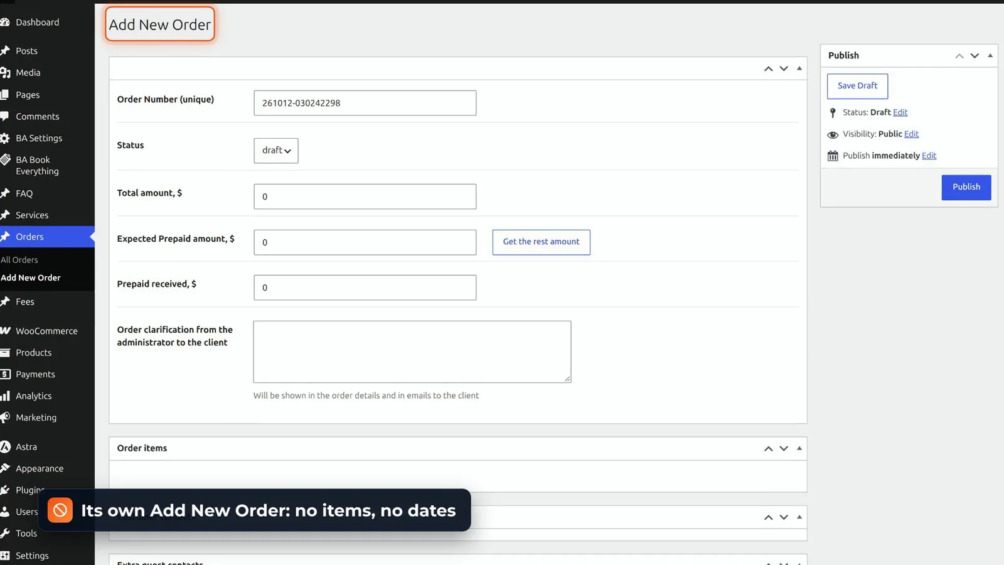Click Get the rest amount button
Screen dimensions: 1004x565
coord(541,242)
